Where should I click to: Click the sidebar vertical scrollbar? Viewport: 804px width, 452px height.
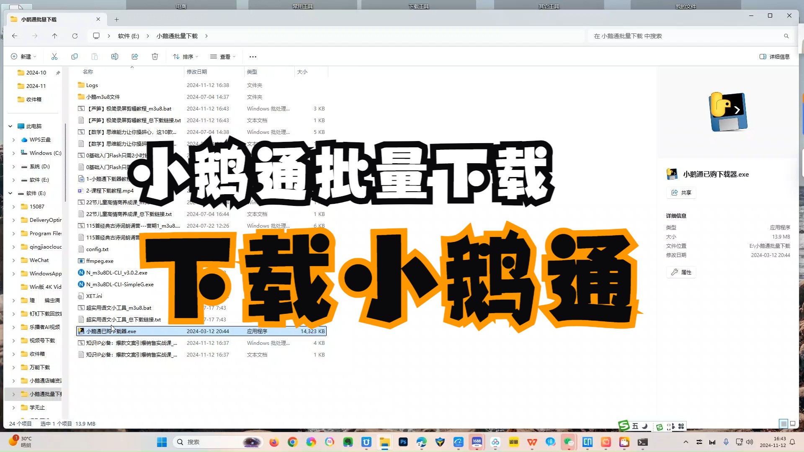pyautogui.click(x=65, y=163)
